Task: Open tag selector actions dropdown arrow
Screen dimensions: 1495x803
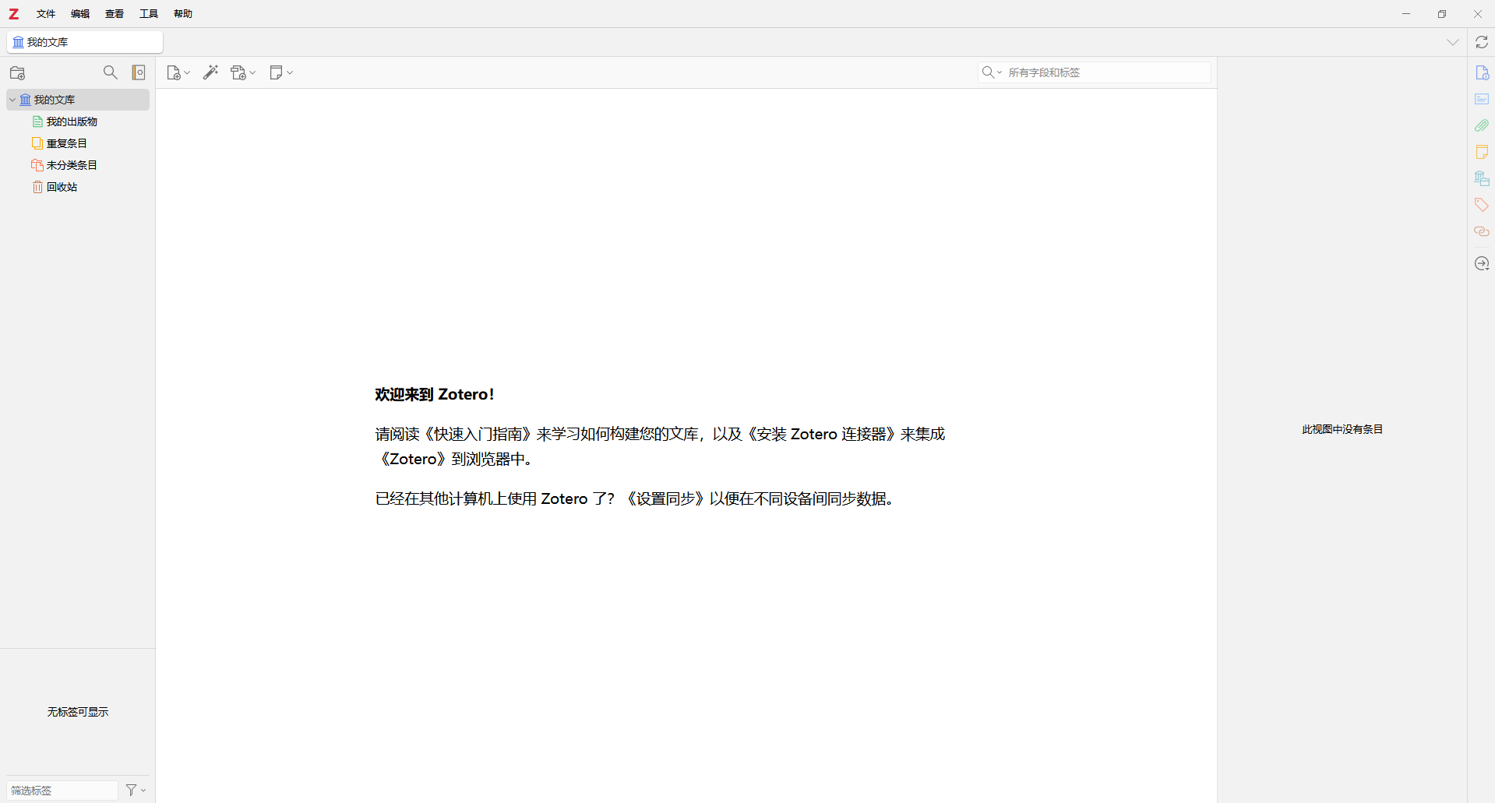Action: pos(143,790)
